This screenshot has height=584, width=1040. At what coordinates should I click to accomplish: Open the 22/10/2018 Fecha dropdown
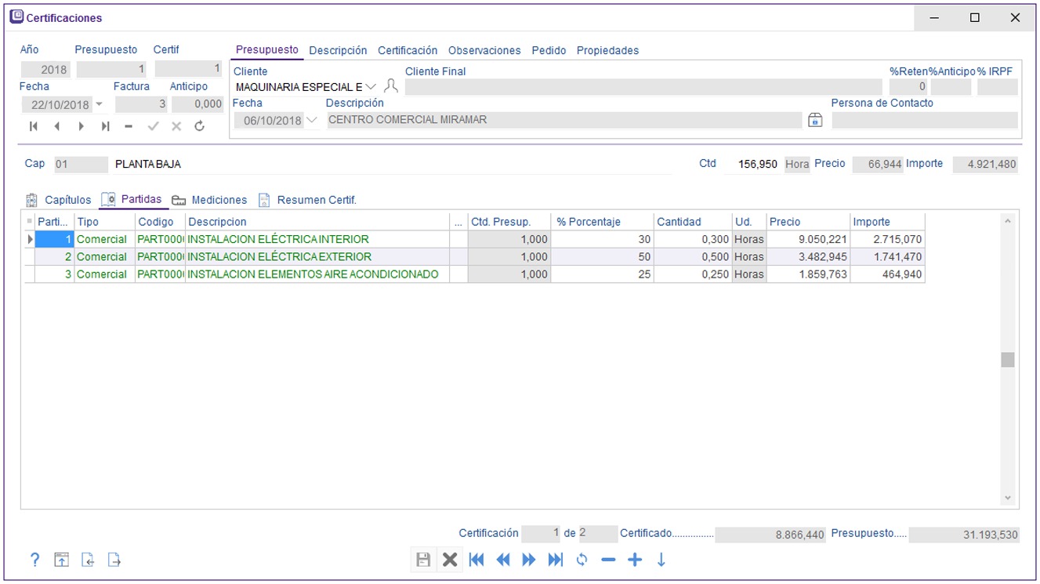click(x=99, y=104)
